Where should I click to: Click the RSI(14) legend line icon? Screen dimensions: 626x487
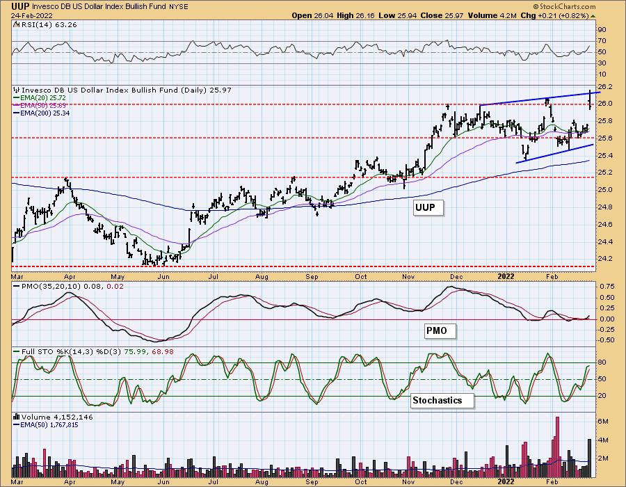click(x=16, y=25)
